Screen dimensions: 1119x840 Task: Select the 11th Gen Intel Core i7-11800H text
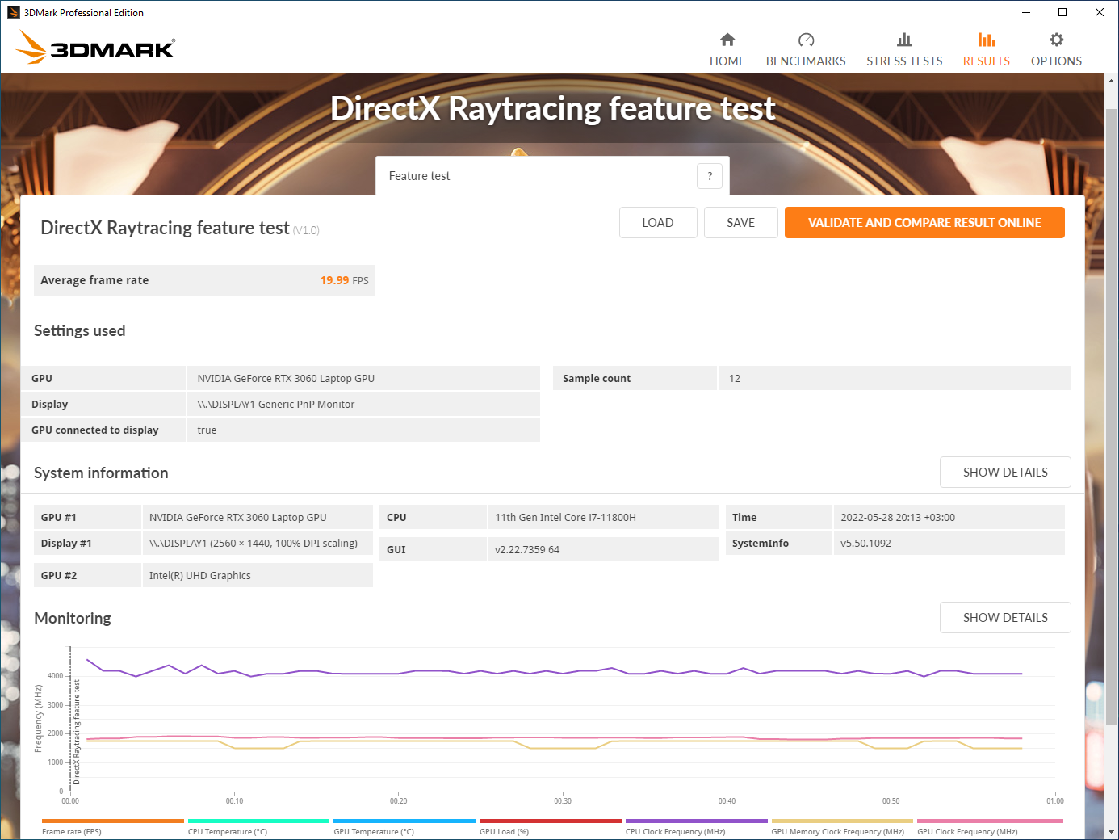pos(565,517)
